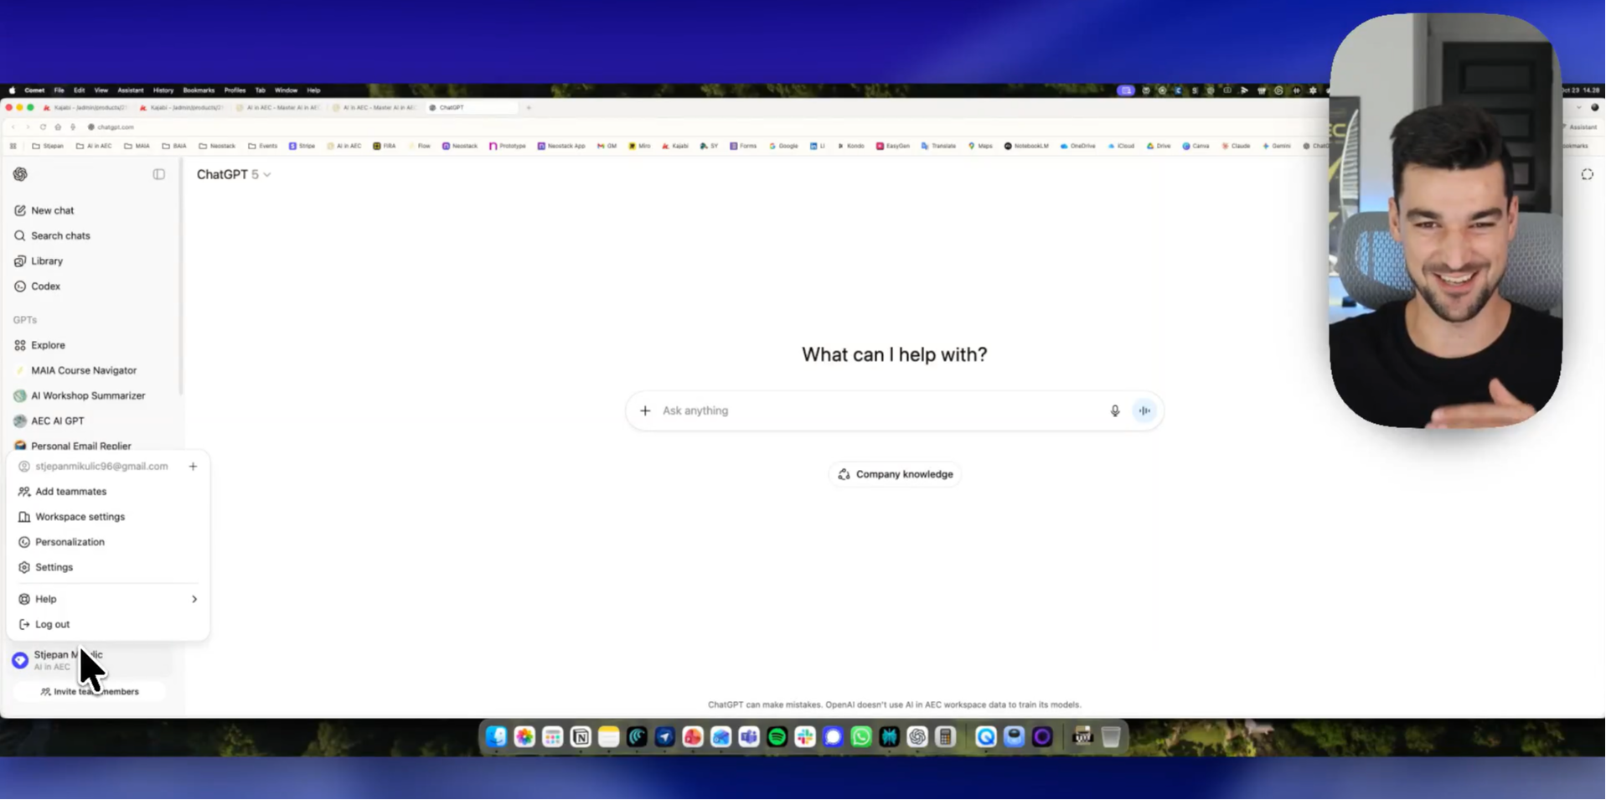Click the OpenAI logo in the sidebar header
The image size is (1606, 800).
click(20, 174)
